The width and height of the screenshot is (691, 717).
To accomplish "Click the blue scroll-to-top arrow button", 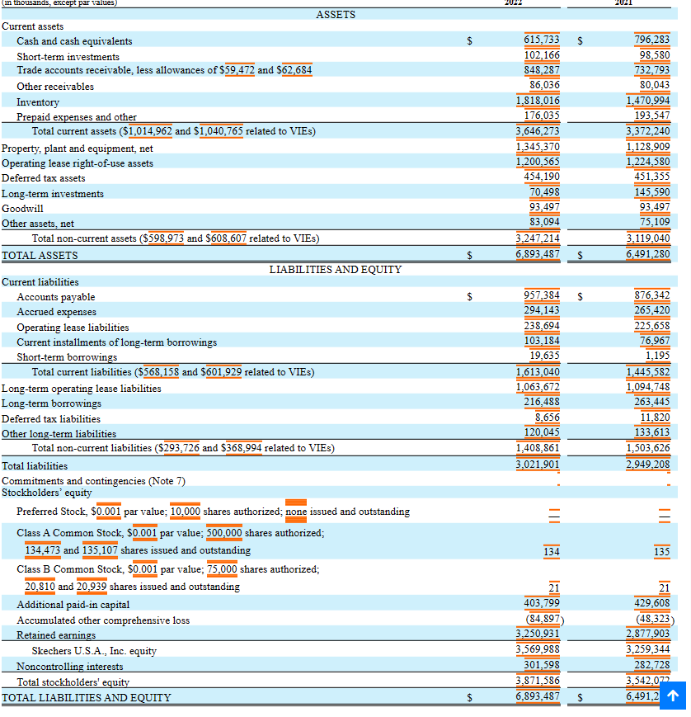I will (x=672, y=696).
